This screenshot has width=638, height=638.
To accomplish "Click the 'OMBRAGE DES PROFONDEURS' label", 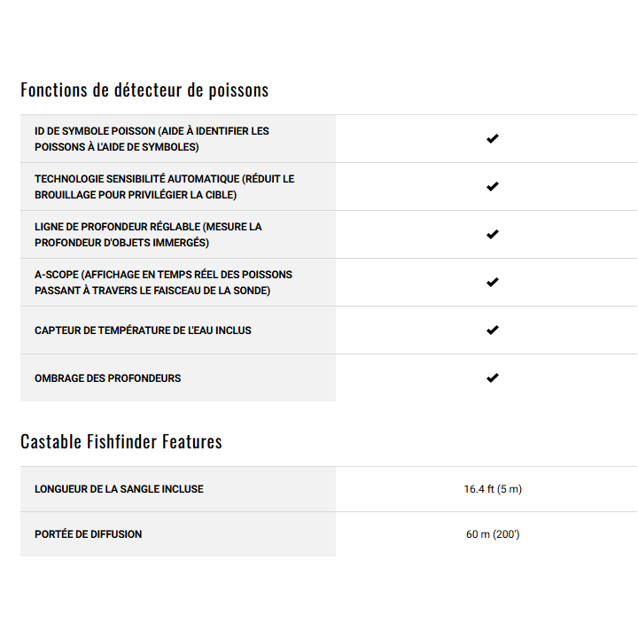I will 107,378.
